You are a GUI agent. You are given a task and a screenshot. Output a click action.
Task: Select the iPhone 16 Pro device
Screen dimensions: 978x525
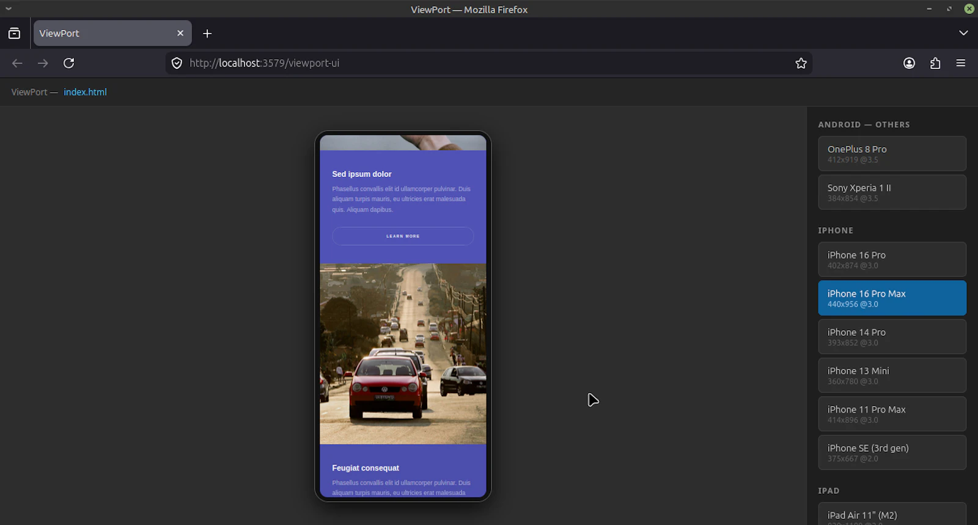click(x=892, y=259)
